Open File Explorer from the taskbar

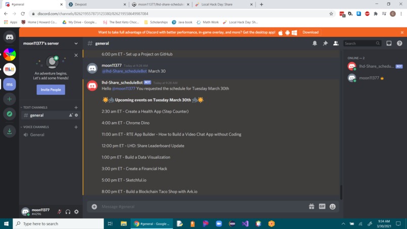click(x=124, y=224)
